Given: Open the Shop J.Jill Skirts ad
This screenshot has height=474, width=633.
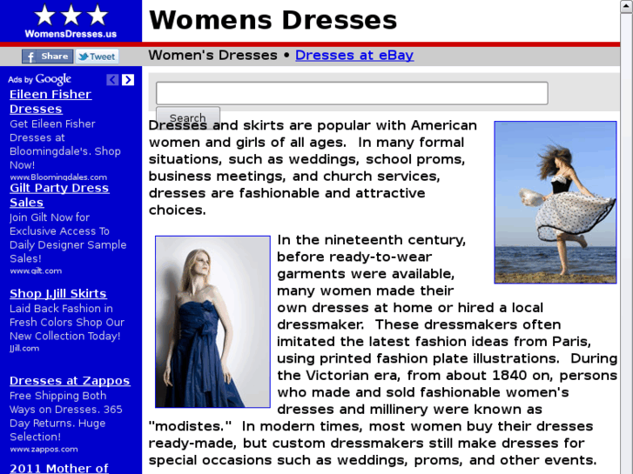Looking at the screenshot, I should click(x=58, y=294).
